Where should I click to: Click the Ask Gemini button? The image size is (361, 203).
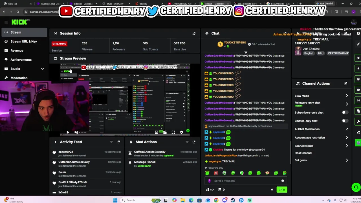[x=324, y=4]
